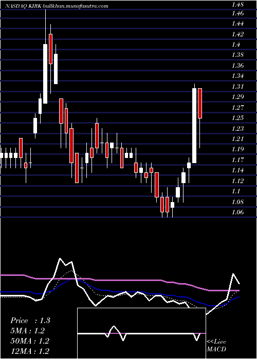Click the 1.34 price axis label

click(237, 76)
